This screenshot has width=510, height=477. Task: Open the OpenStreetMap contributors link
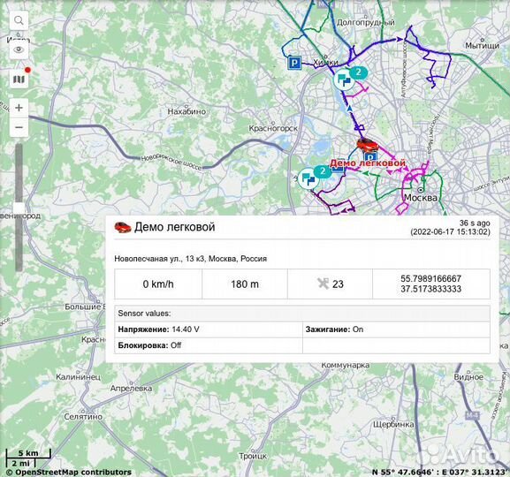click(x=69, y=472)
